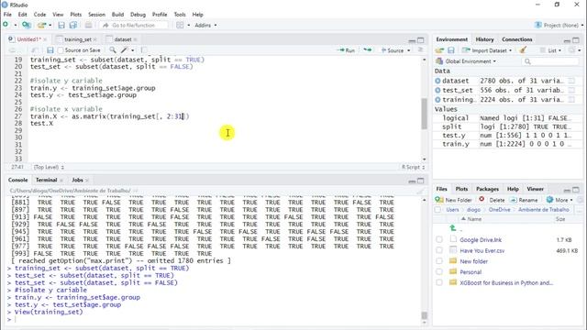
Task: Switch to the Packages tab
Action: pyautogui.click(x=487, y=189)
